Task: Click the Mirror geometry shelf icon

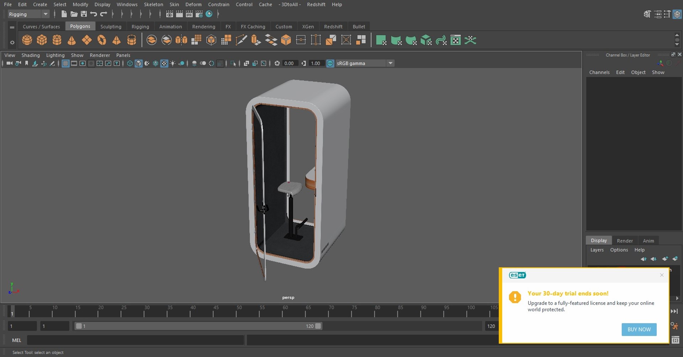Action: (x=181, y=40)
